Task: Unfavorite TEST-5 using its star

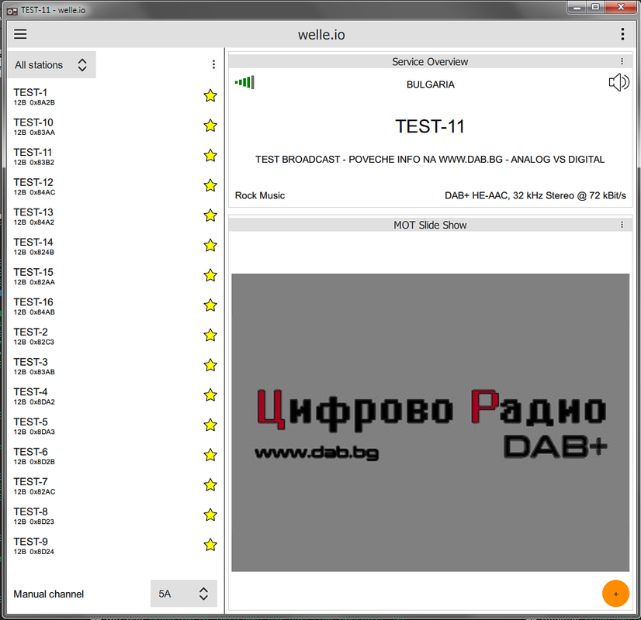Action: 210,425
